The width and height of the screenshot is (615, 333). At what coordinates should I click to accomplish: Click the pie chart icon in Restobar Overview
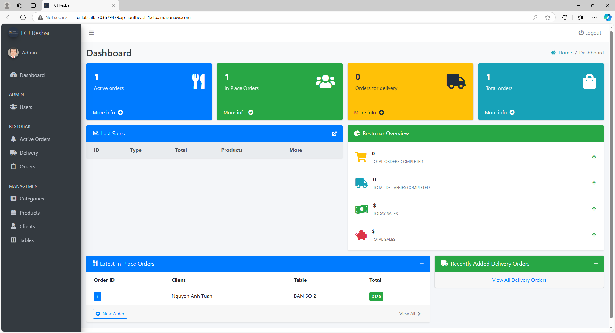pos(357,133)
